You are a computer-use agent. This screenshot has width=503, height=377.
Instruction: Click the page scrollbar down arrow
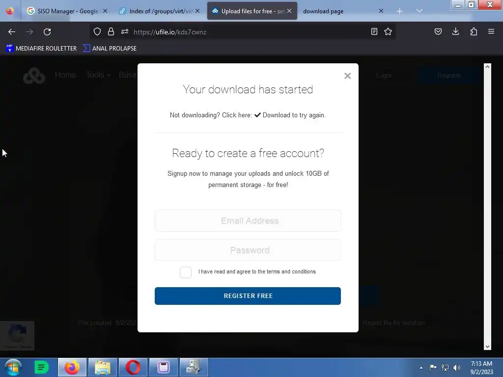click(x=487, y=347)
